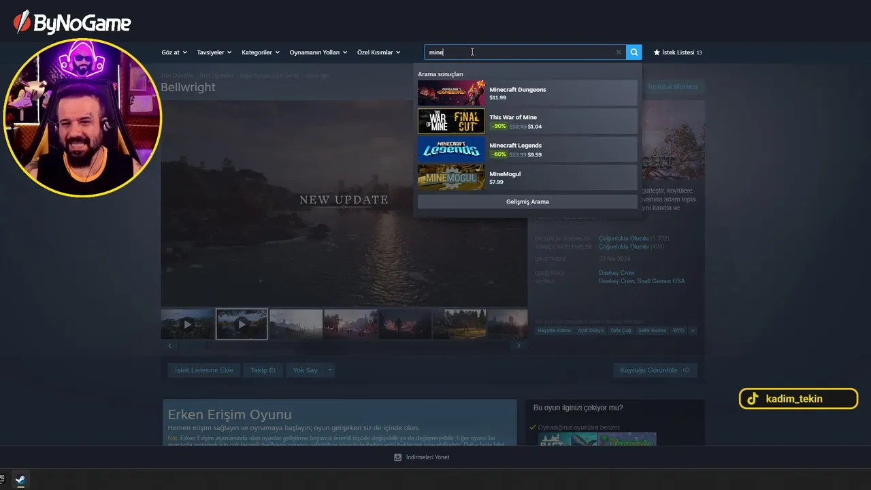Open the İstek Listesi wishlist link
The image size is (871, 490).
pos(678,52)
